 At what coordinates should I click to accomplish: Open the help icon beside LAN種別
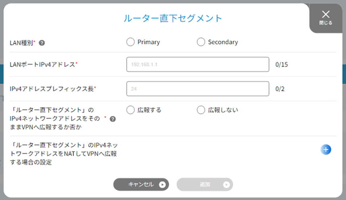click(x=42, y=43)
